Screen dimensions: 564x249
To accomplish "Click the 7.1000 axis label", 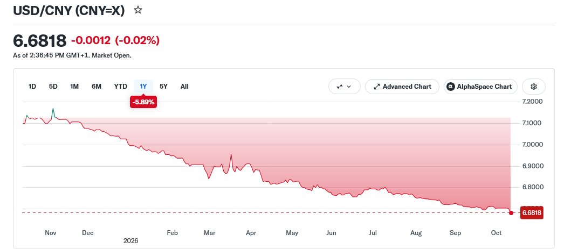I will pyautogui.click(x=532, y=123).
